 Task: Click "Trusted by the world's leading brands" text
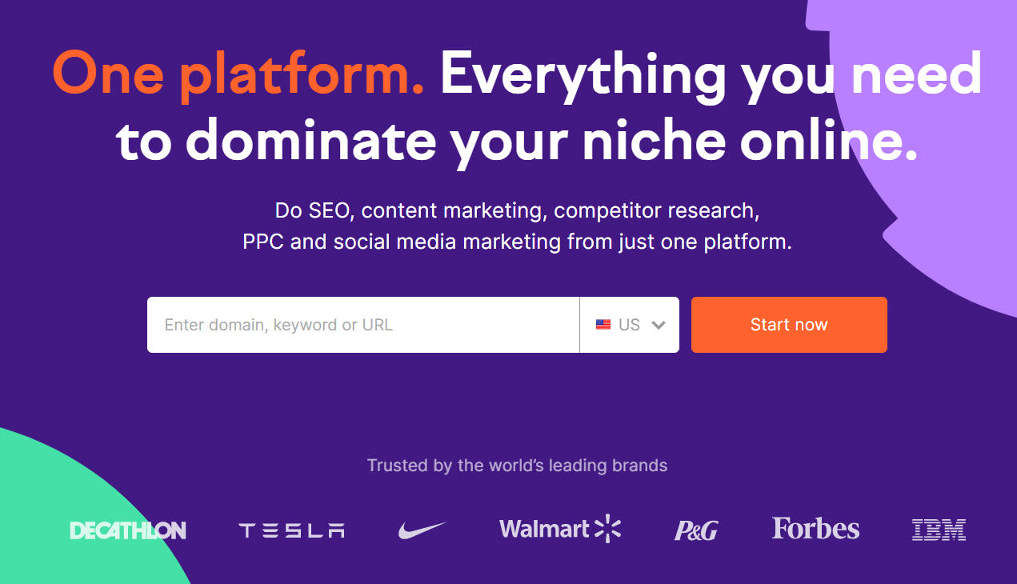point(517,465)
